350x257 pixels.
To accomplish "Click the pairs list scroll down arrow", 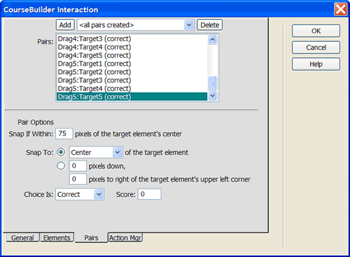I will (212, 96).
